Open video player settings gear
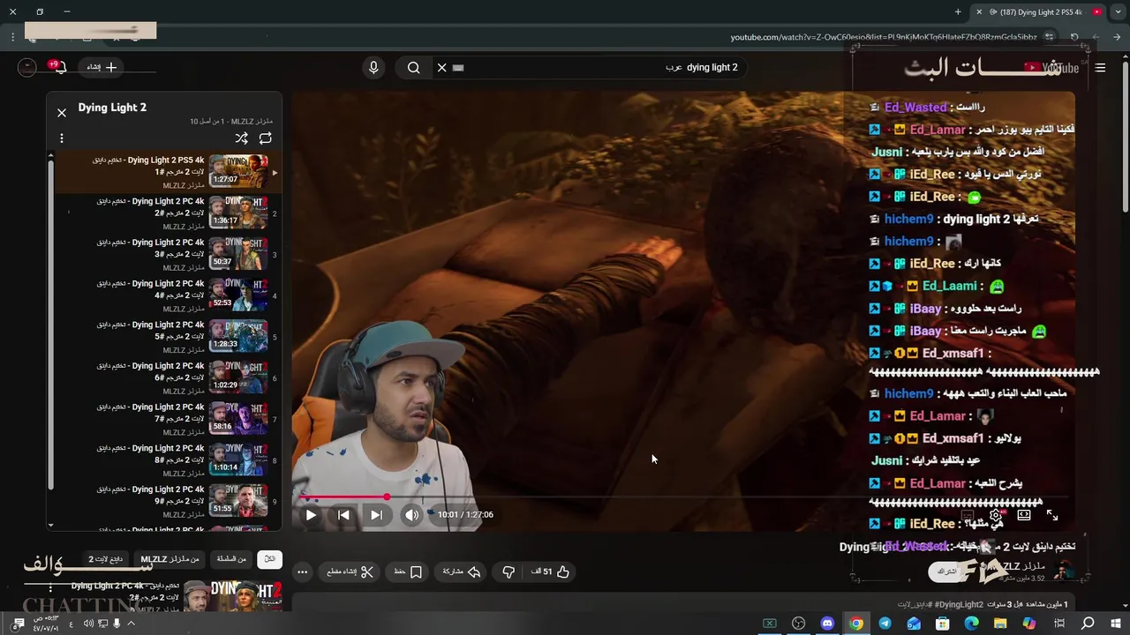This screenshot has height=635, width=1130. pos(996,515)
